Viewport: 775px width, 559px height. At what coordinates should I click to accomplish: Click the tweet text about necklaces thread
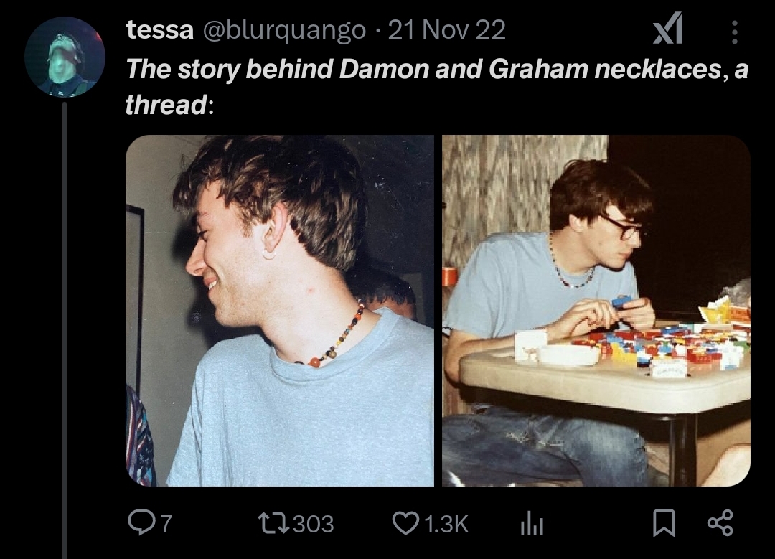click(x=437, y=87)
